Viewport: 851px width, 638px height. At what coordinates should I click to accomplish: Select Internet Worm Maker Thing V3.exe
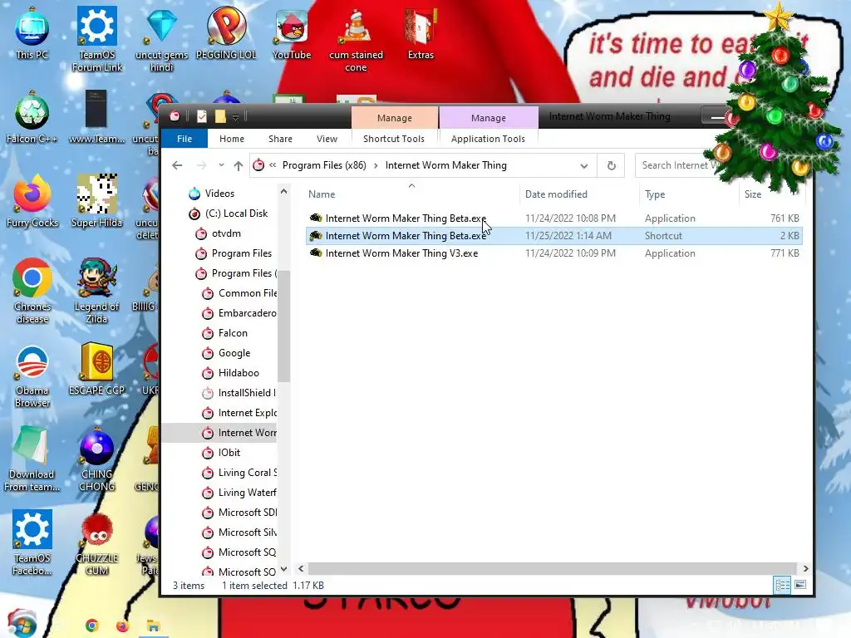click(x=553, y=253)
